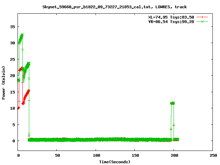Click the x-axis label Time(Seconds)
Screen dimensions: 220x165
point(114,162)
